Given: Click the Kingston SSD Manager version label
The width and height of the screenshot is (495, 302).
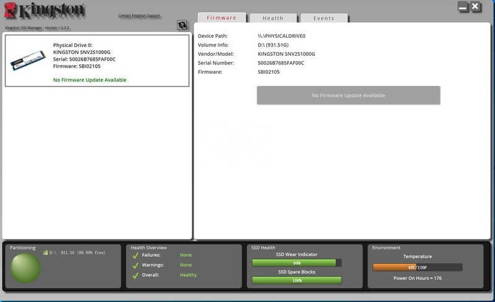Looking at the screenshot, I should 37,28.
